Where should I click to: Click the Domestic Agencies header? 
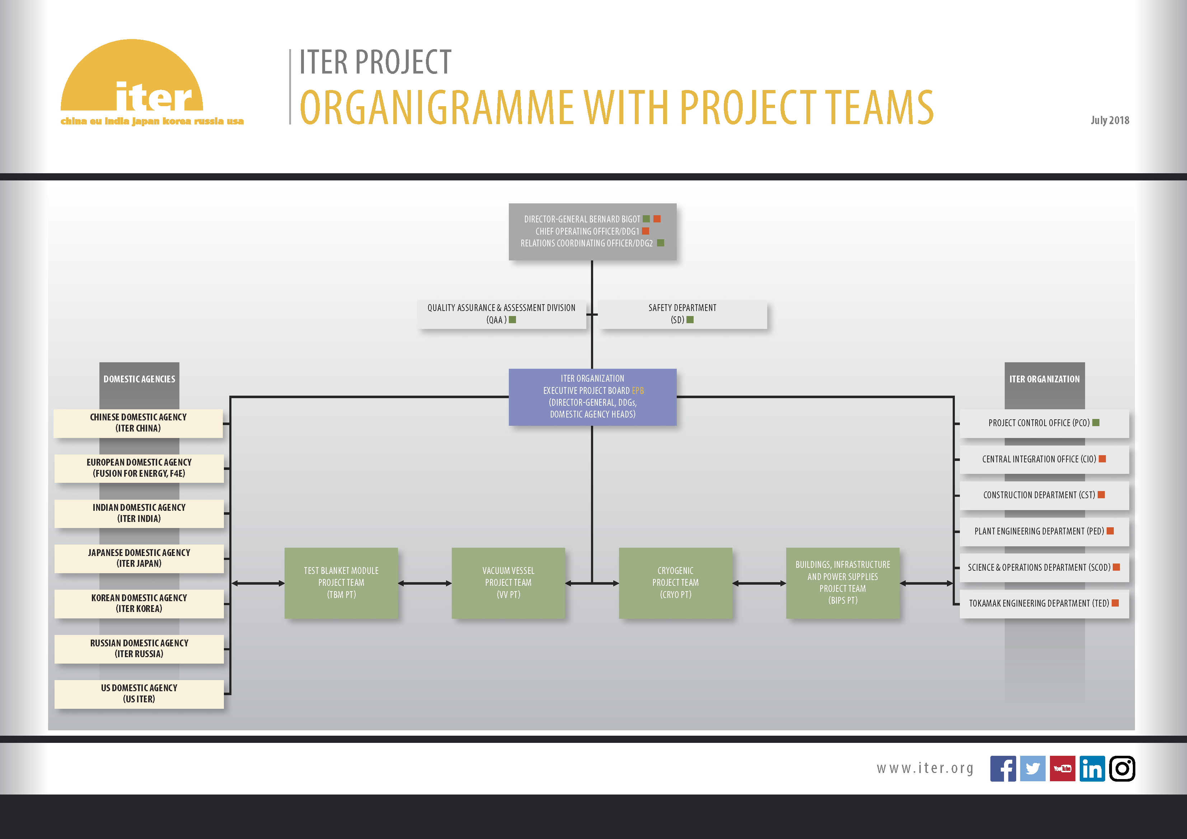(139, 380)
